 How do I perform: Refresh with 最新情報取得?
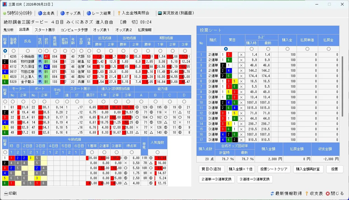pyautogui.click(x=286, y=194)
